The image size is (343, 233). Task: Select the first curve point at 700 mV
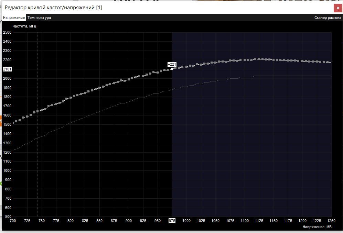[x=13, y=123]
